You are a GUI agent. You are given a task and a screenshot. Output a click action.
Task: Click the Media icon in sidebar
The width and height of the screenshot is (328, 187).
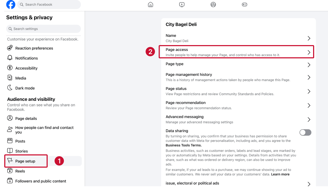click(10, 78)
